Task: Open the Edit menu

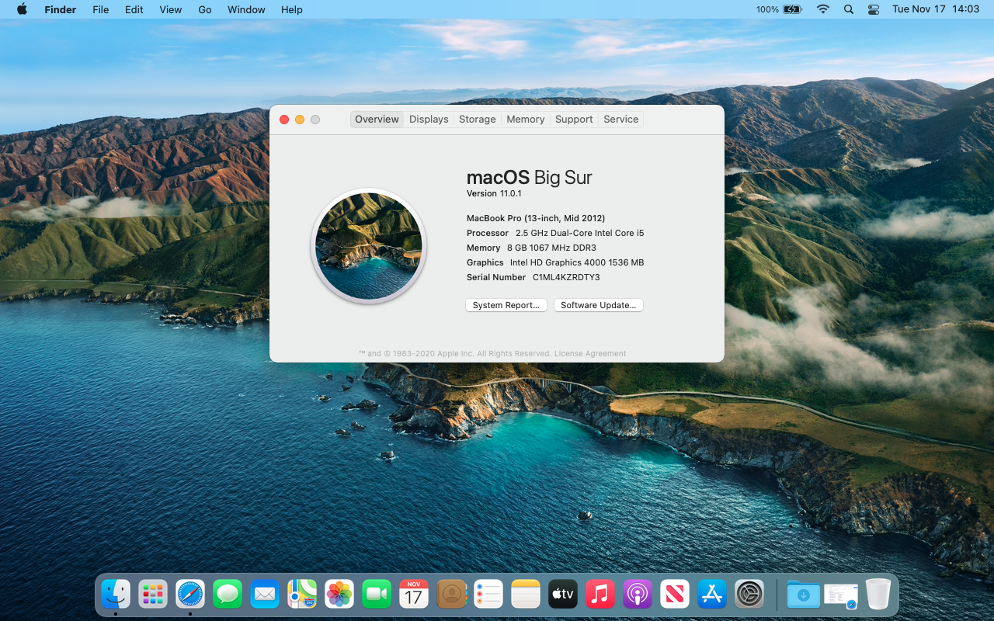Action: (x=134, y=9)
